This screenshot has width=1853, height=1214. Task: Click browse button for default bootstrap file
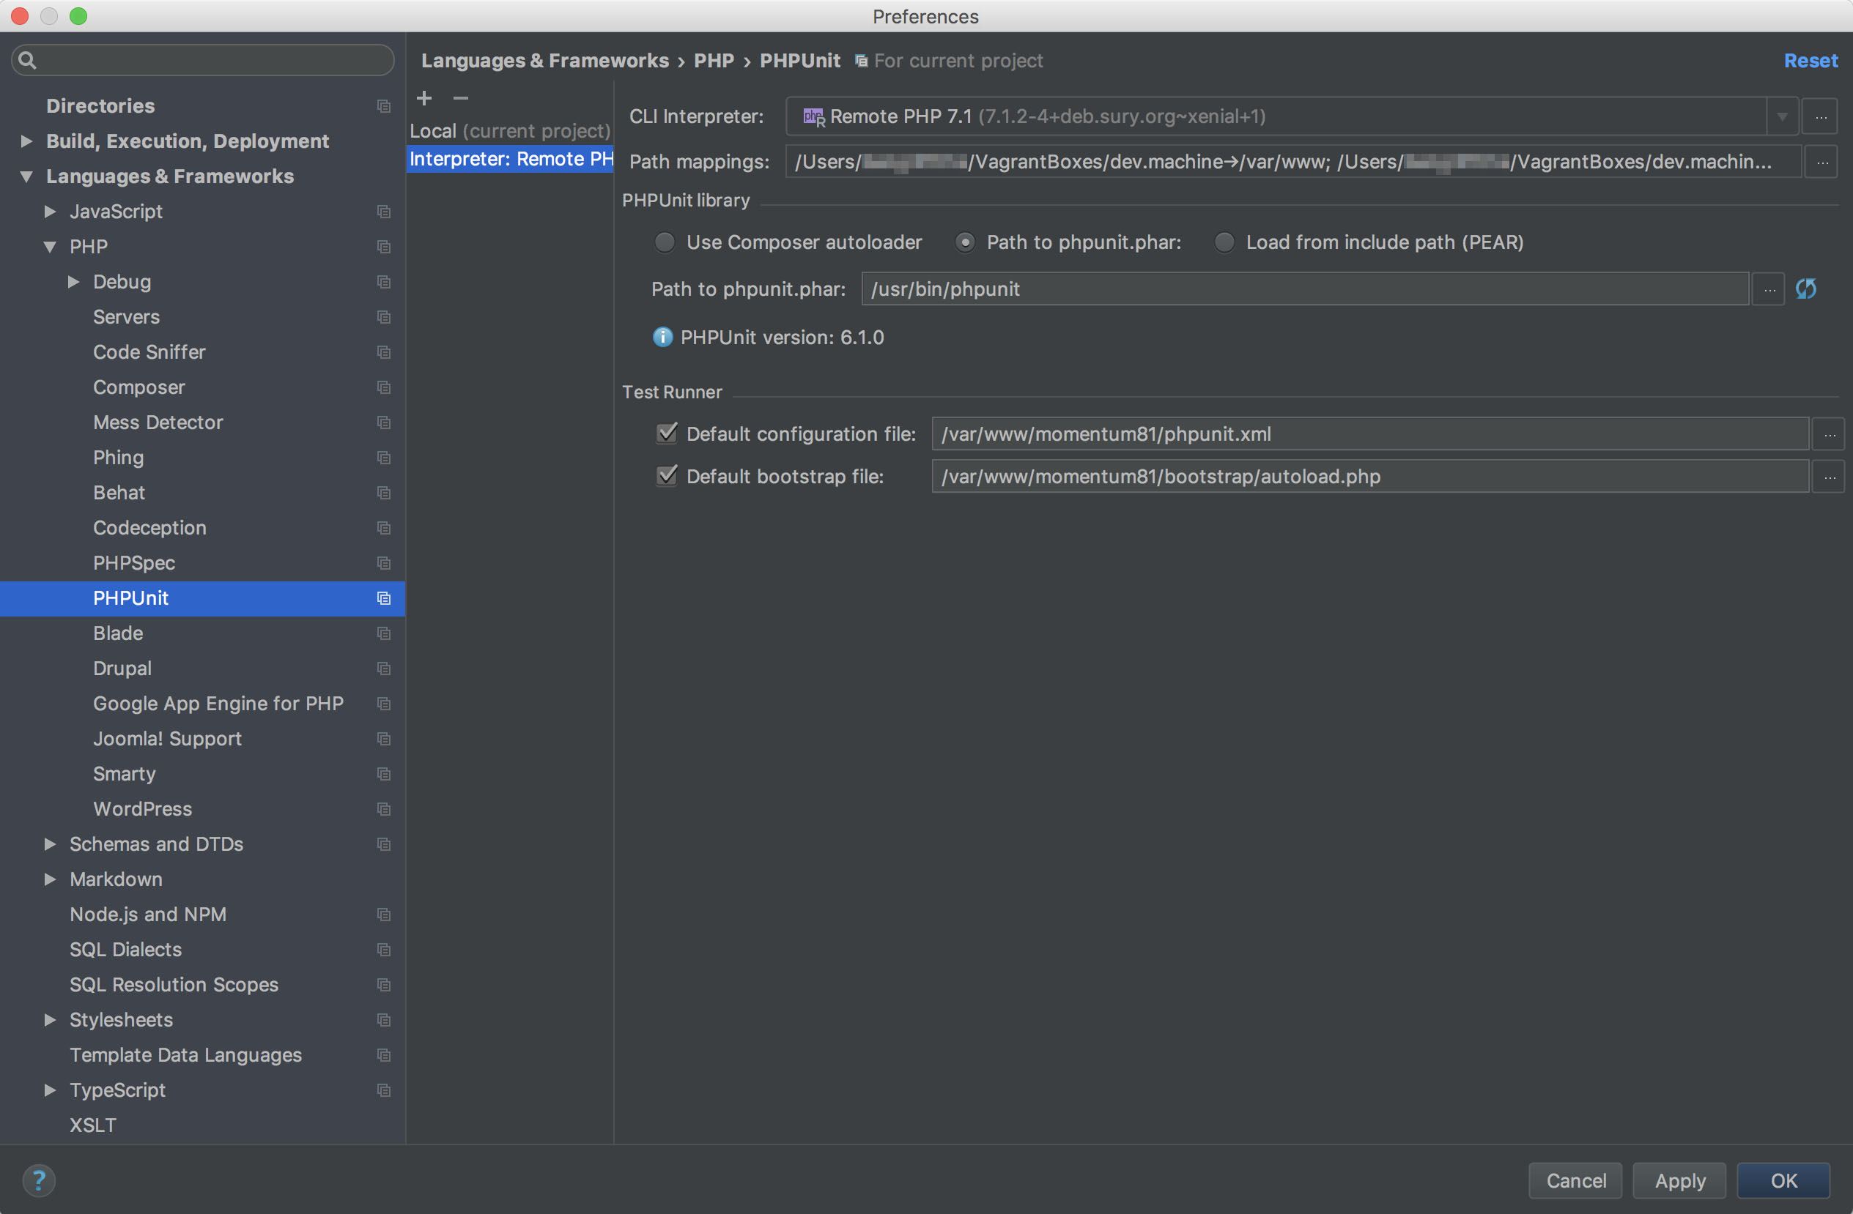1829,476
